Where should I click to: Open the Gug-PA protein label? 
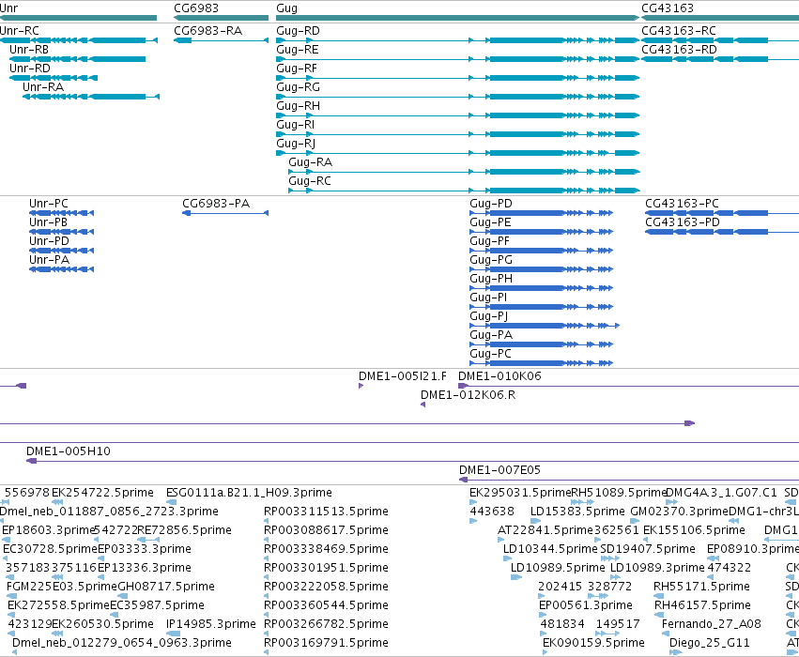tap(491, 335)
